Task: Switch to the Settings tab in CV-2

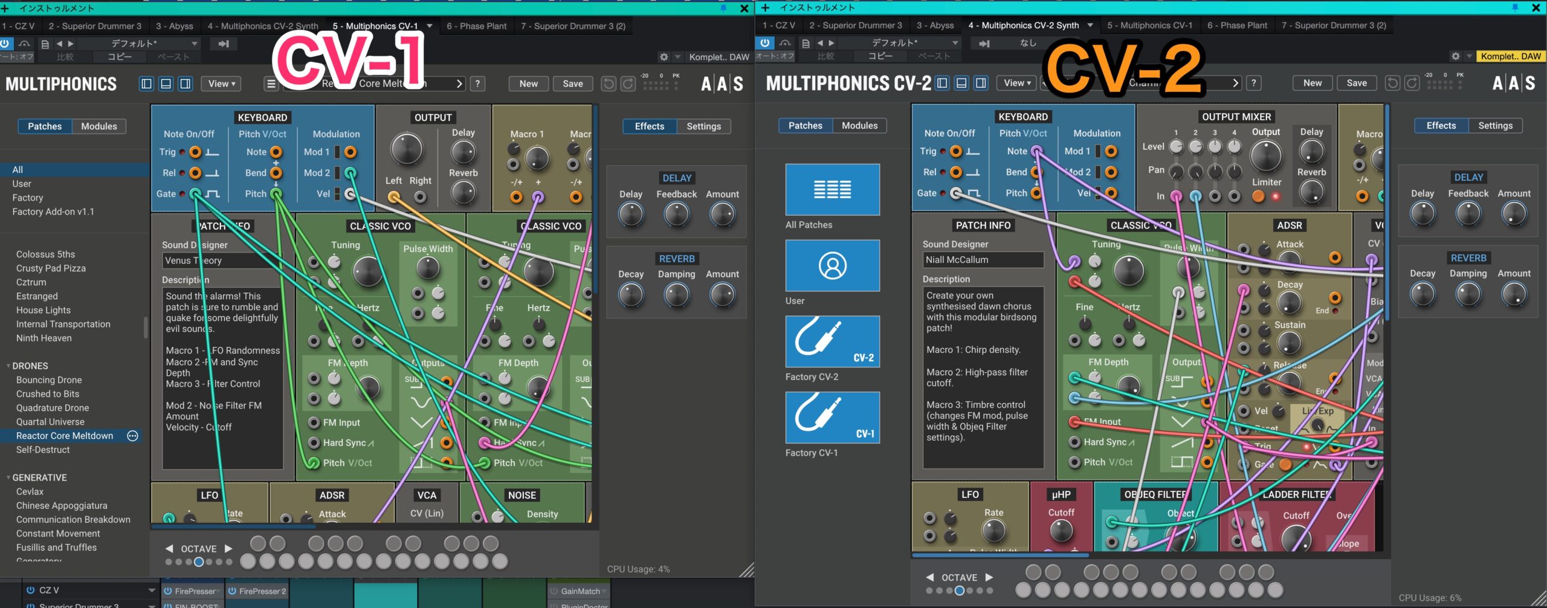Action: click(x=1495, y=126)
